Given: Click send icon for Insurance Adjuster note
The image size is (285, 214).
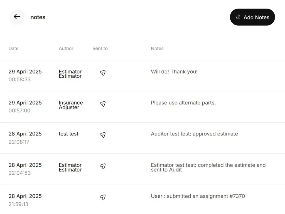Looking at the screenshot, I should pos(103,104).
